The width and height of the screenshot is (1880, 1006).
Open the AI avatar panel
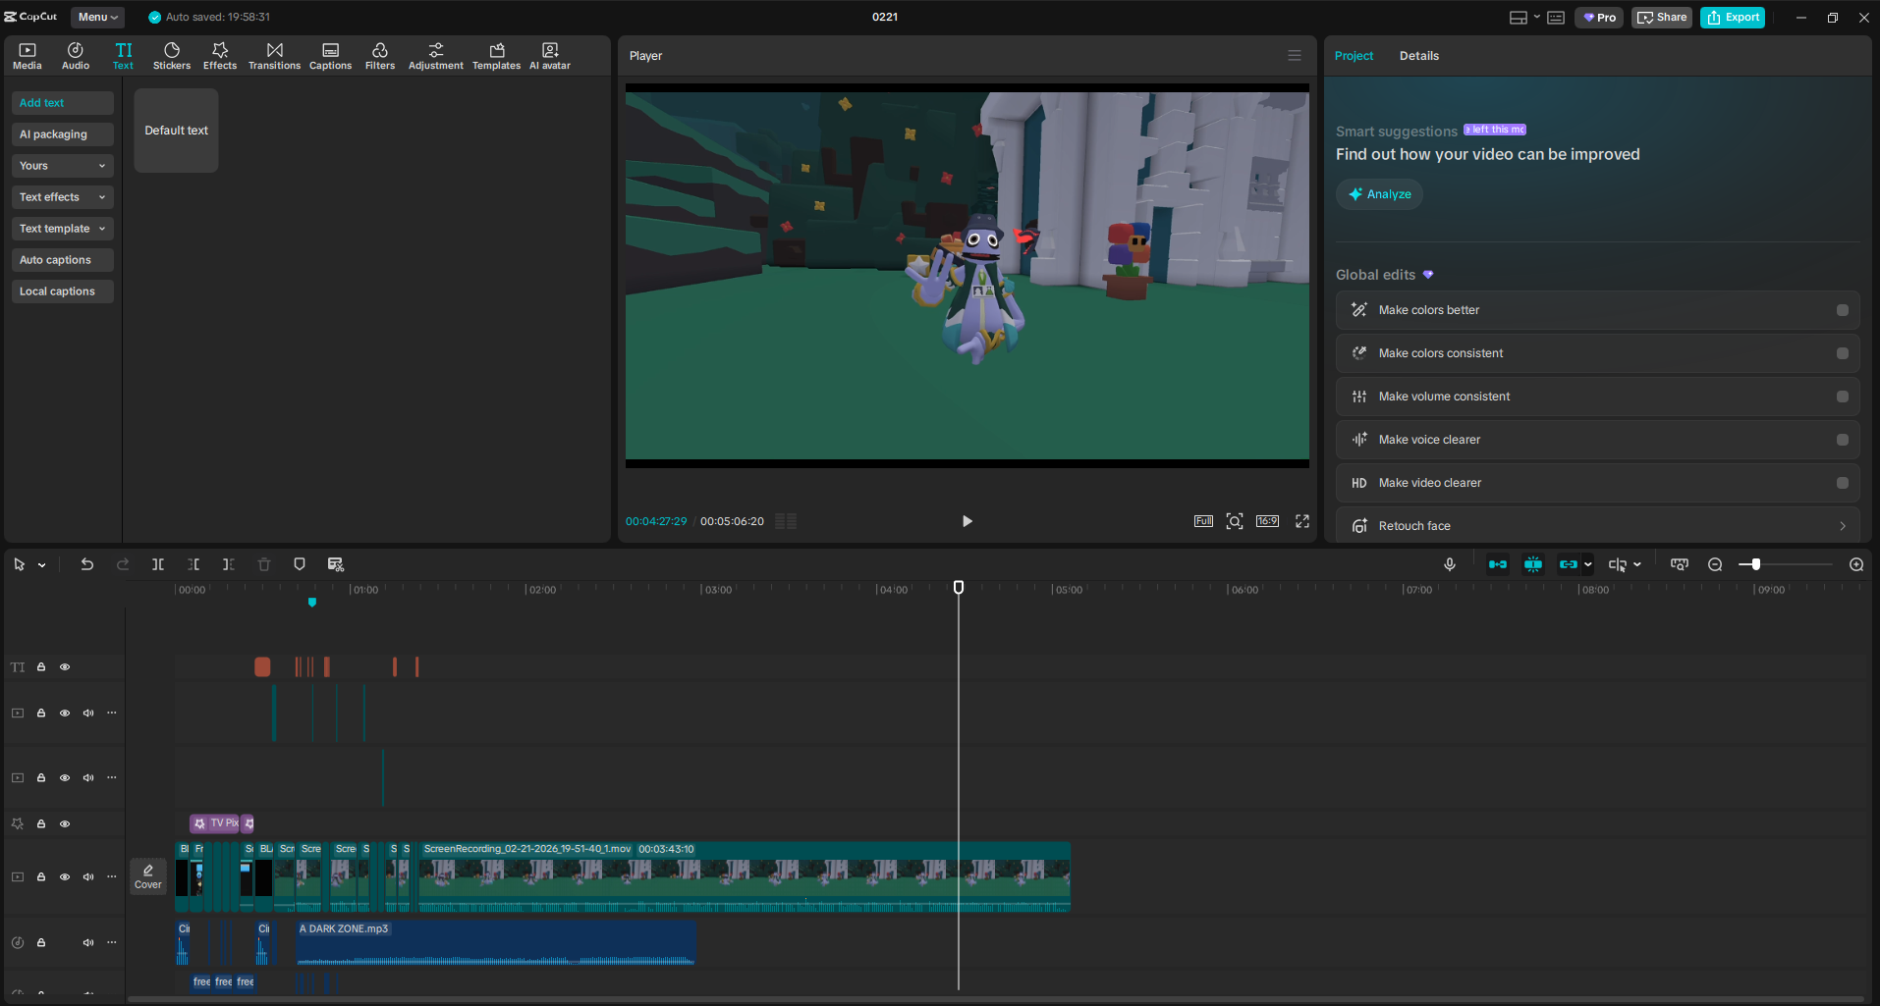(x=550, y=56)
